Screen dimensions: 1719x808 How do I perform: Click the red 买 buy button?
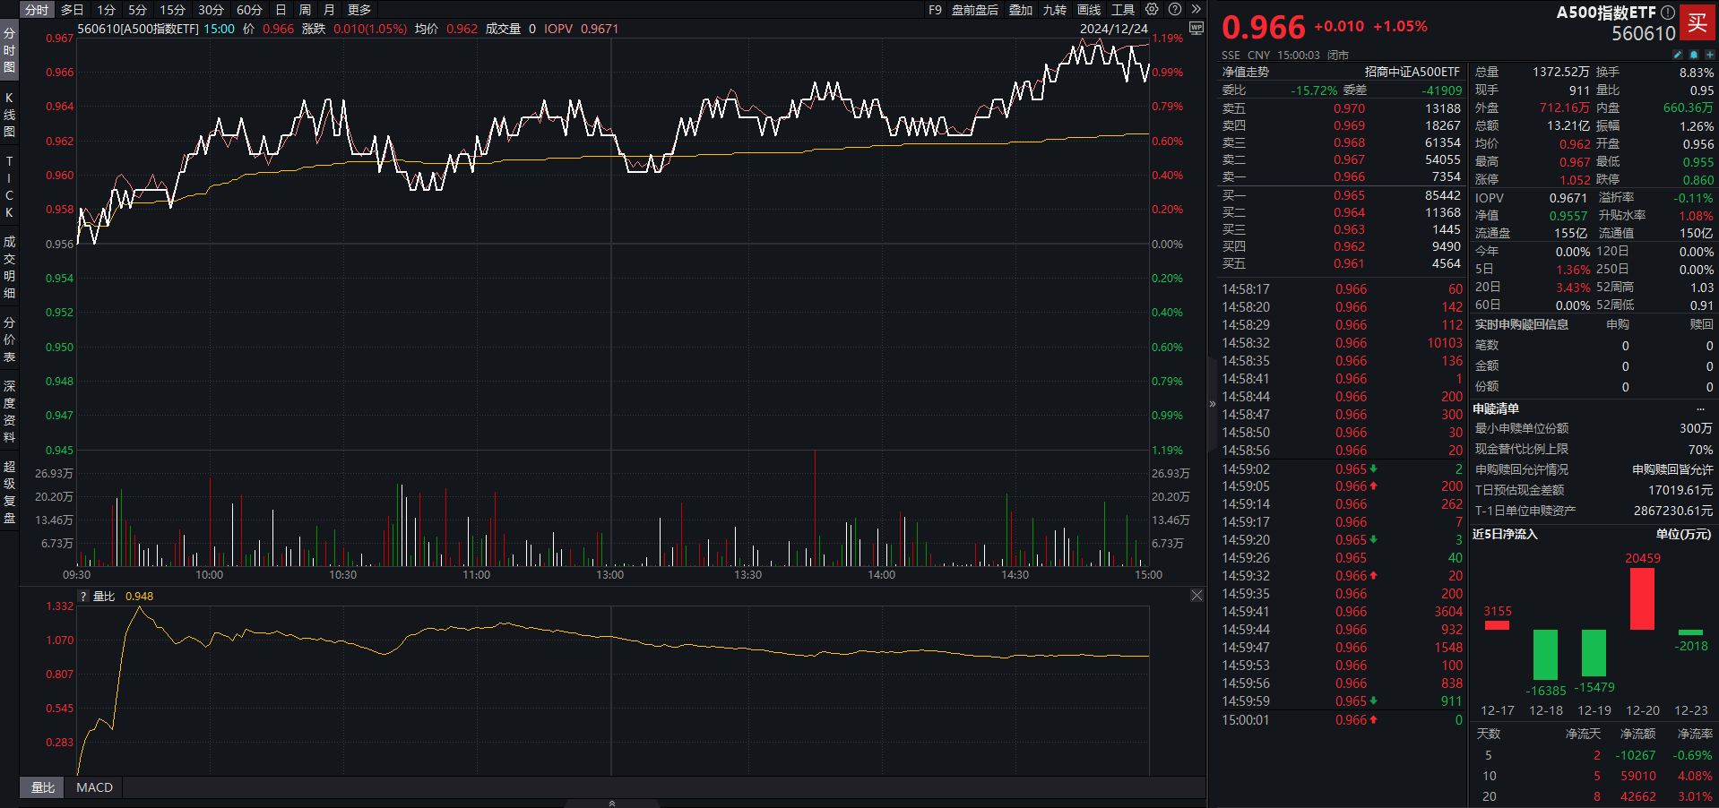[1697, 22]
